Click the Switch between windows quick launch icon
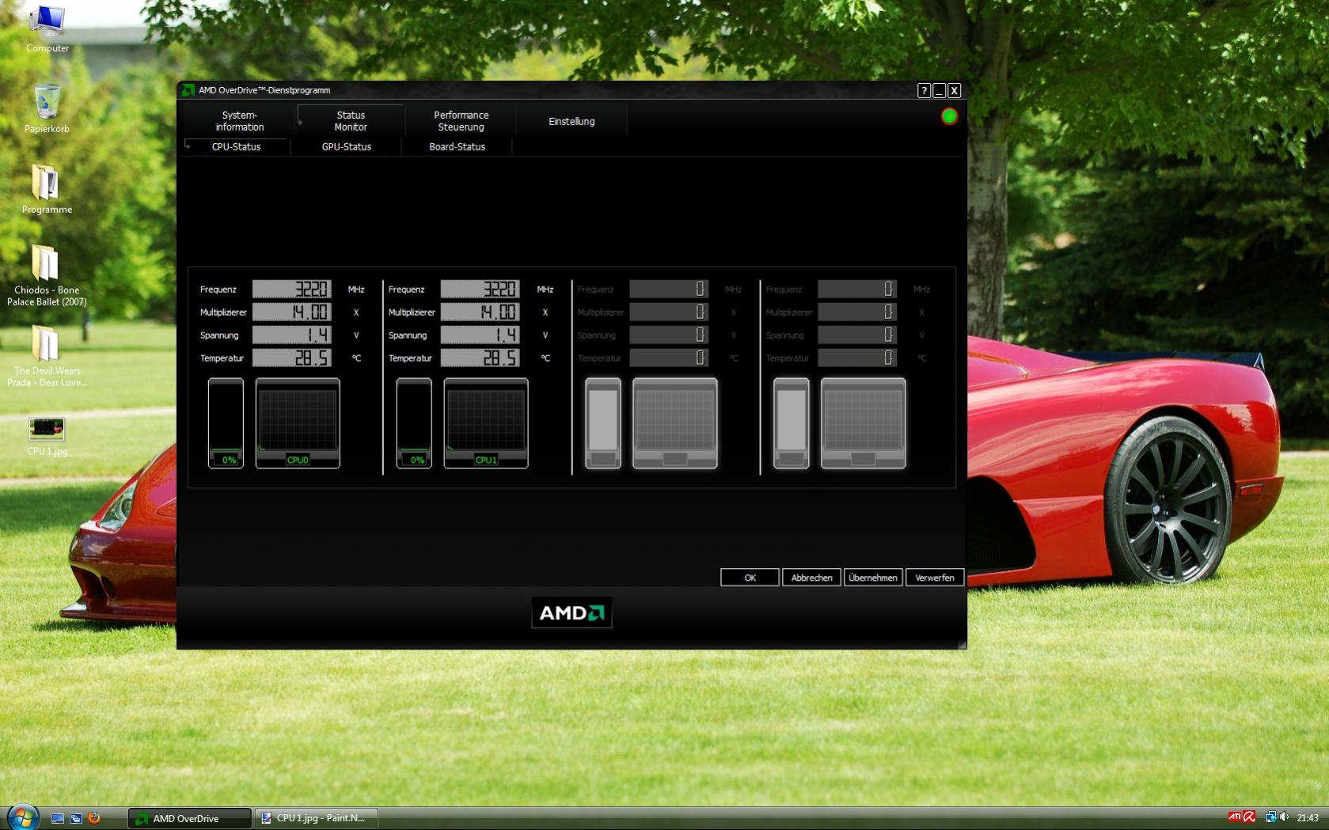Screen dimensions: 1329x830 click(x=76, y=818)
